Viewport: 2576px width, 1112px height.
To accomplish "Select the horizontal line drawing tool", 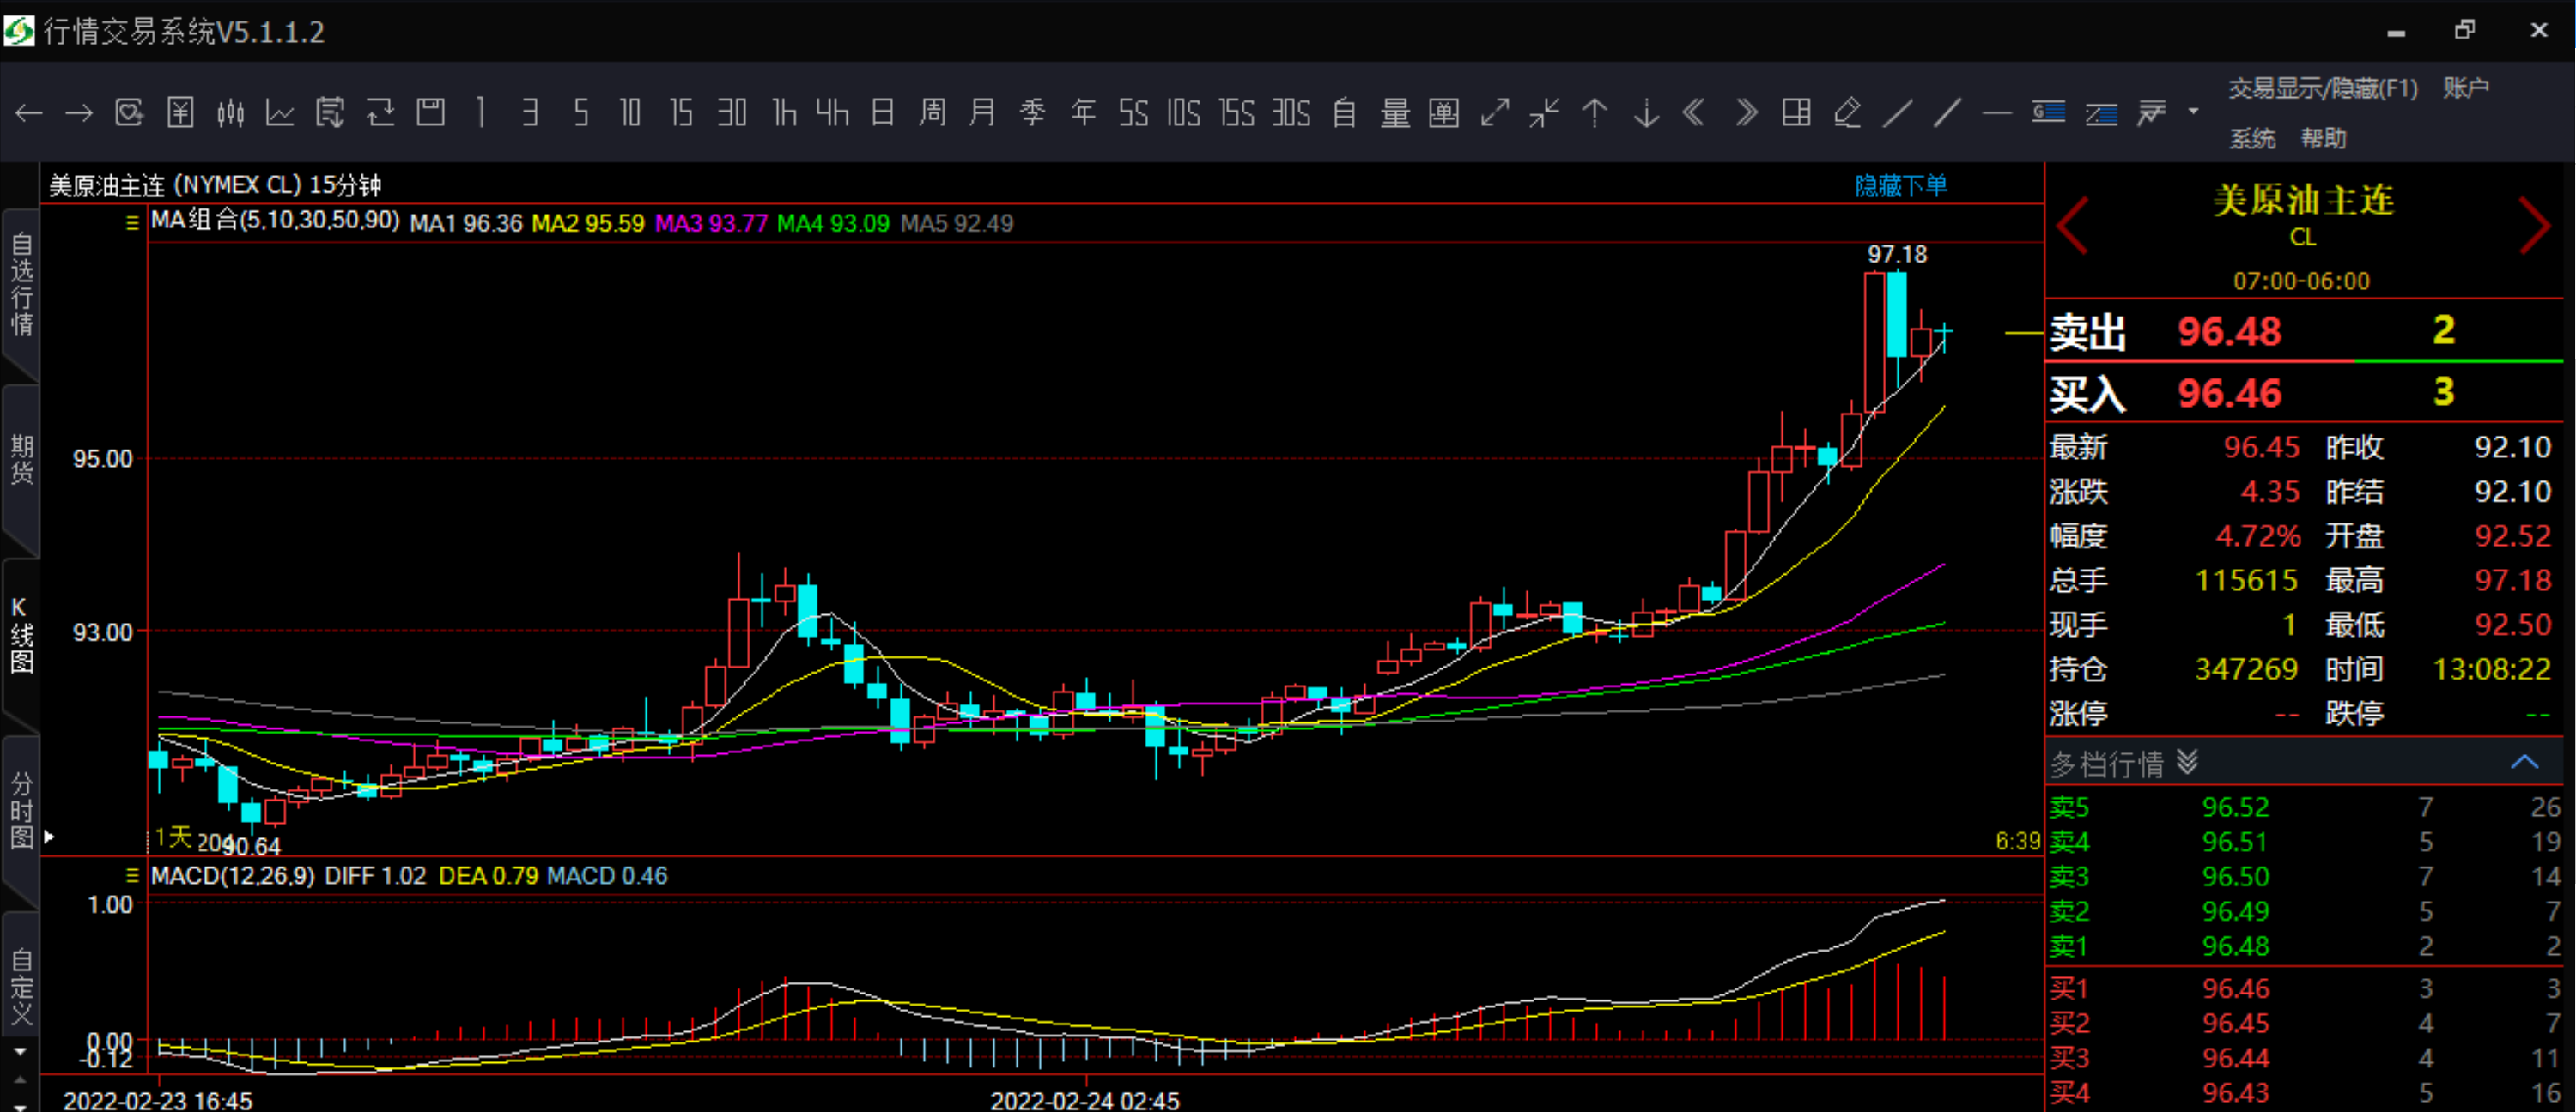I will pos(1996,113).
